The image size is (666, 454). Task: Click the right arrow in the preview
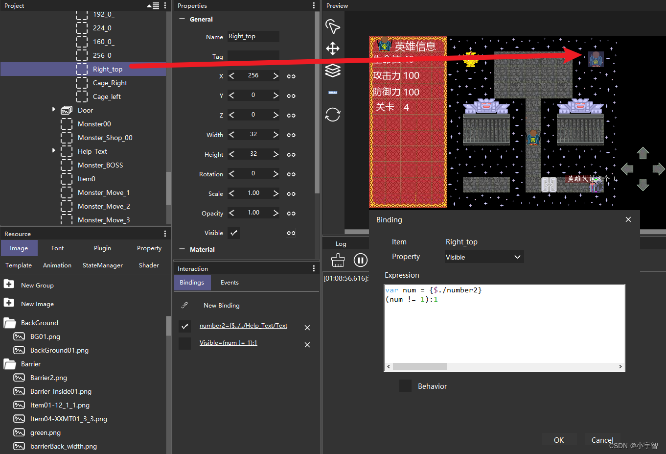659,169
